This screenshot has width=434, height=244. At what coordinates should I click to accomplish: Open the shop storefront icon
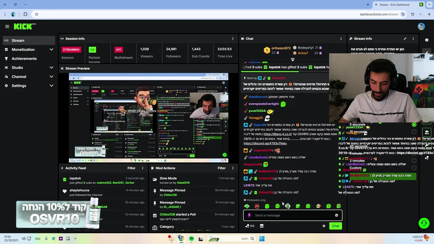(x=262, y=226)
